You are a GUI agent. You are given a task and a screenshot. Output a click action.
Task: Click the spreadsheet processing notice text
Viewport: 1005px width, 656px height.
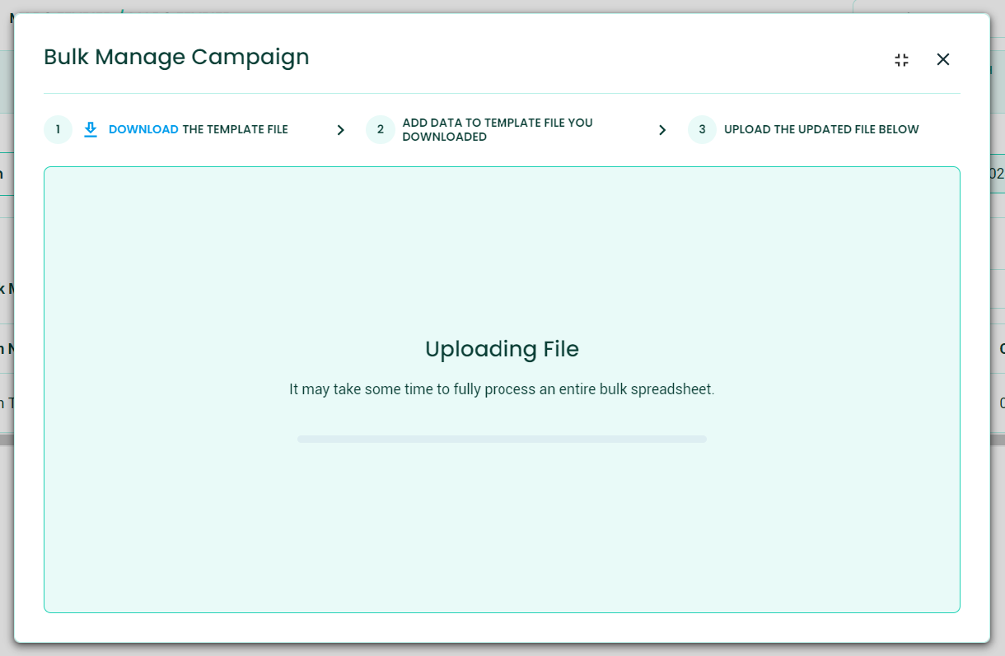click(502, 388)
